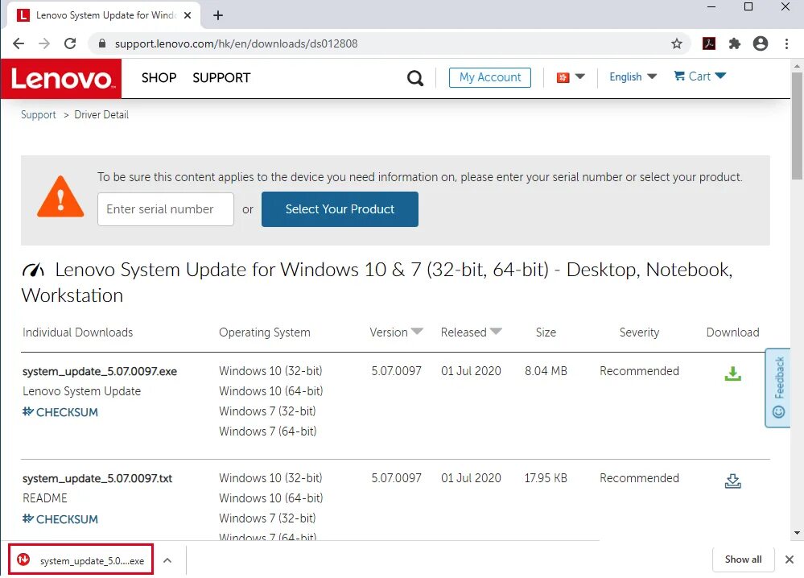
Task: Click the Lenovo System Update page title
Action: click(377, 282)
